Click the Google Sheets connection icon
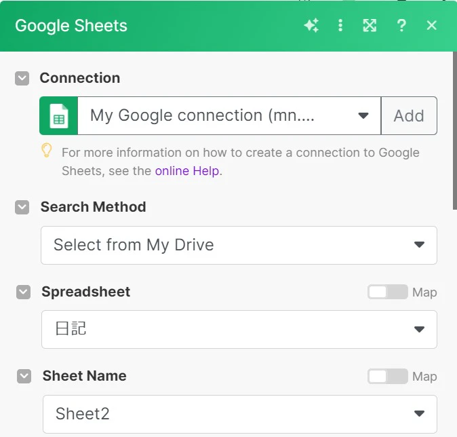This screenshot has width=457, height=437. click(x=58, y=116)
